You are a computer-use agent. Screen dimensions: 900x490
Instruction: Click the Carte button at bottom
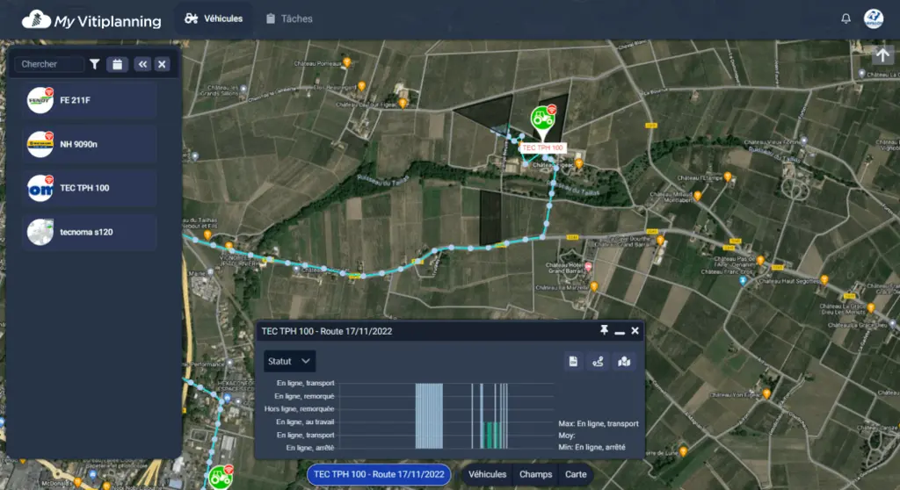click(576, 474)
